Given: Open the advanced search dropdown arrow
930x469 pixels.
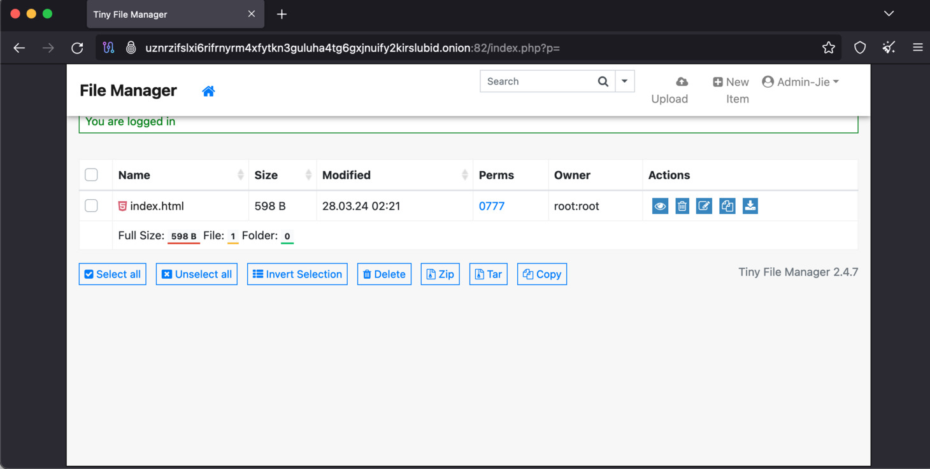Looking at the screenshot, I should [x=624, y=81].
